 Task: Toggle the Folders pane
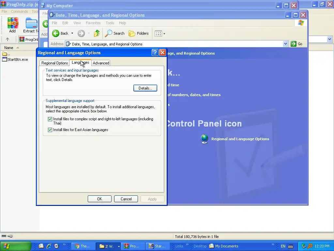tap(138, 34)
